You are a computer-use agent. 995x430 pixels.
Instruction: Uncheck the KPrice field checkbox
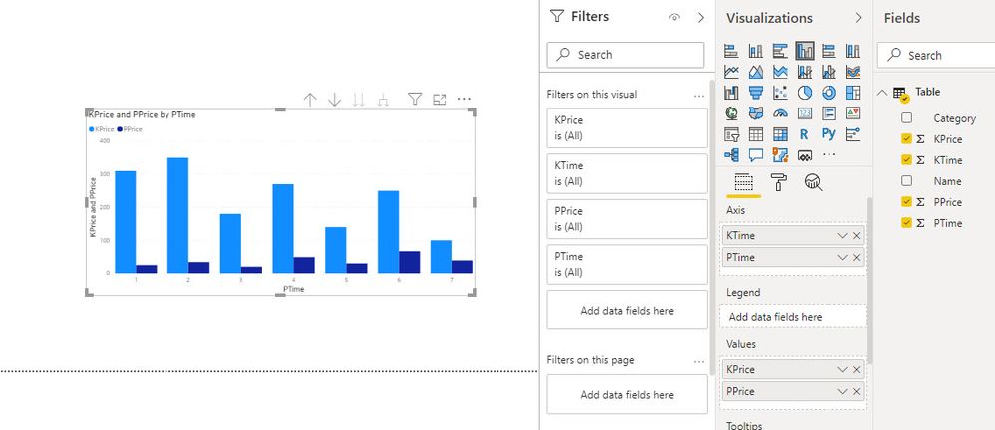click(x=907, y=138)
